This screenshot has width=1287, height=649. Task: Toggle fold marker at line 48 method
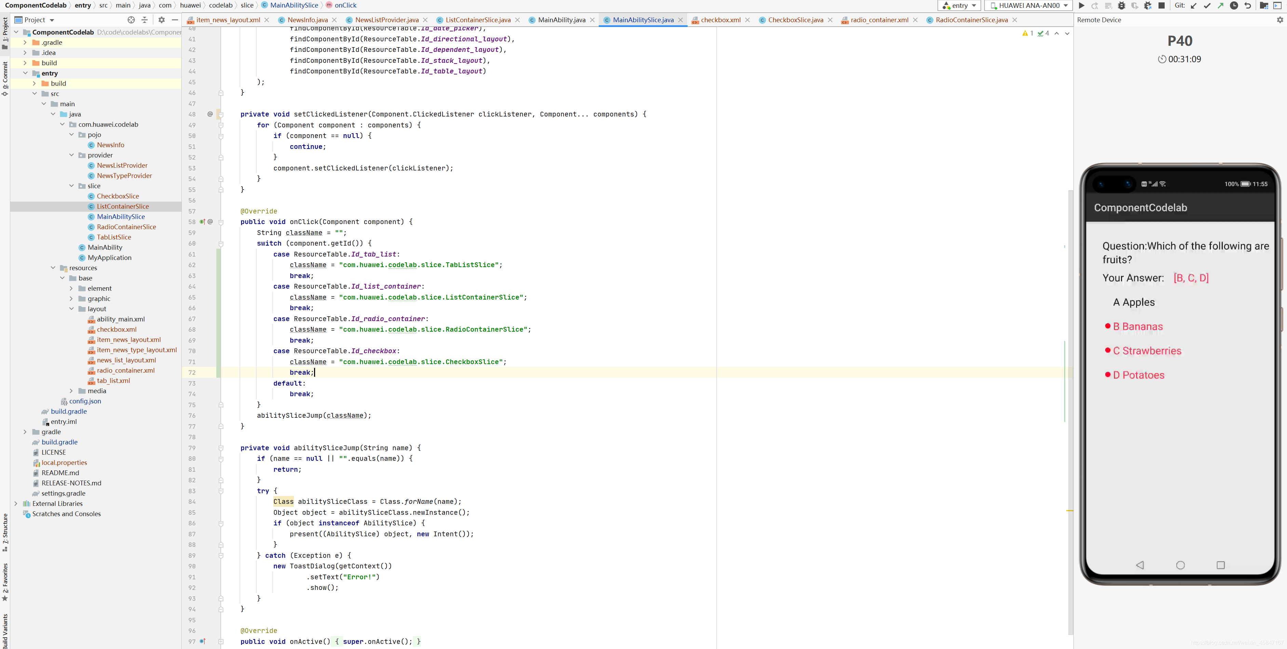[221, 114]
